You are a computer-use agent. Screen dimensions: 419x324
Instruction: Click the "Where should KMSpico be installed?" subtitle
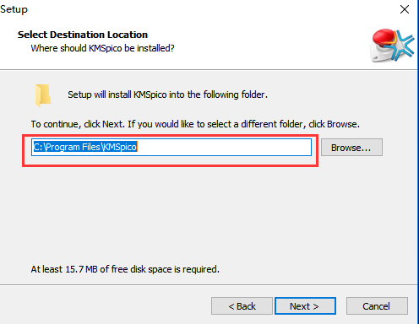coord(102,48)
